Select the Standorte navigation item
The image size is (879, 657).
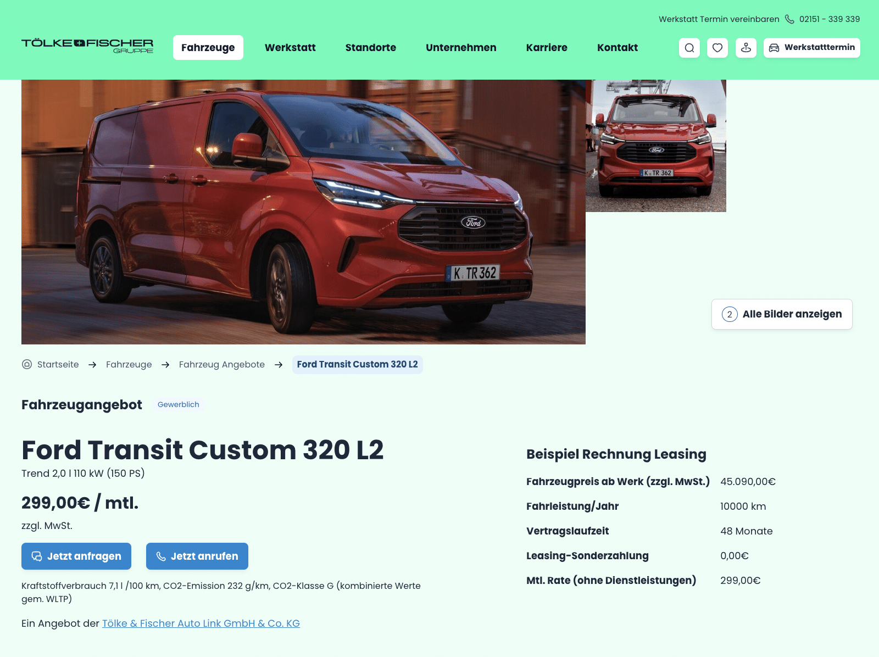371,48
